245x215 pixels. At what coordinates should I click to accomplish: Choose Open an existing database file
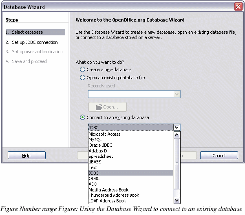coord(83,78)
